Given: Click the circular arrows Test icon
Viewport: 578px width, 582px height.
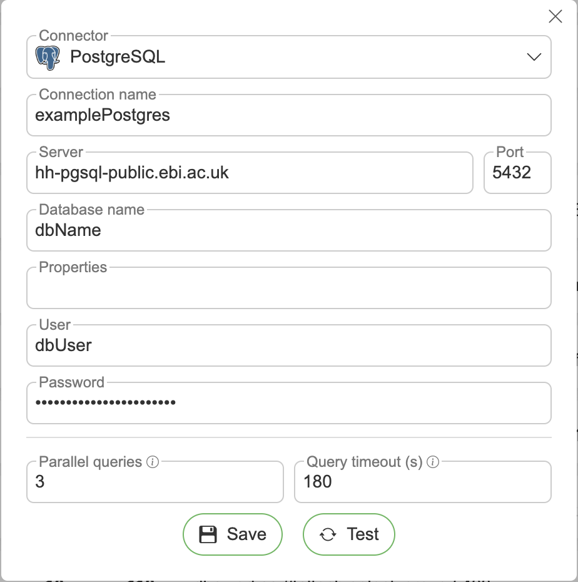Looking at the screenshot, I should click(328, 534).
